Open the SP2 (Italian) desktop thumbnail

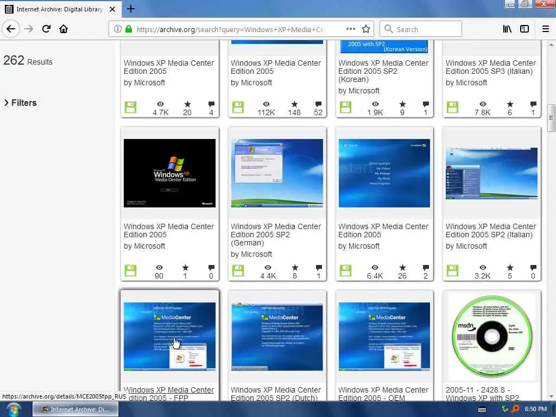[x=491, y=173]
